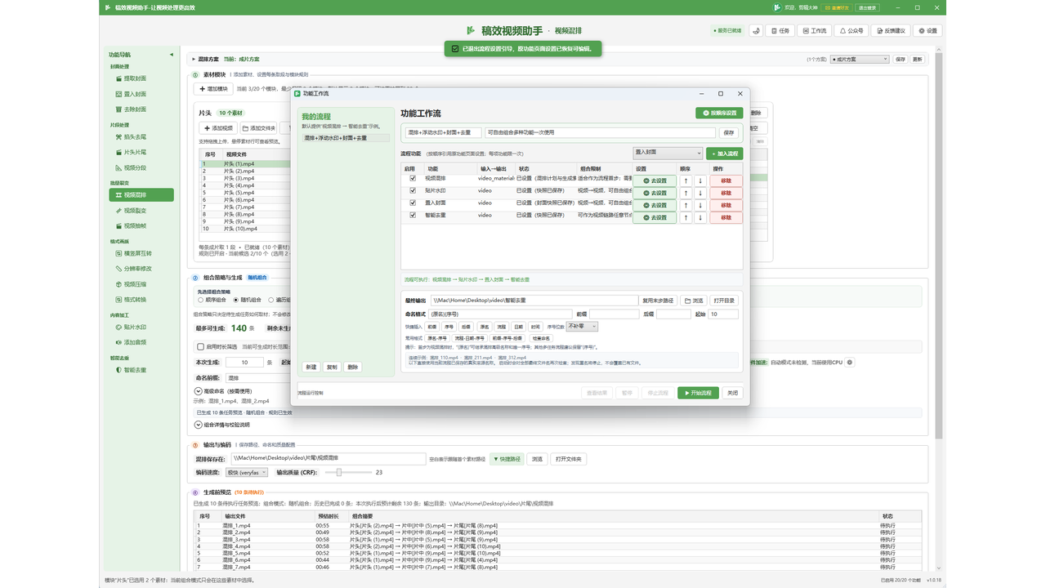The width and height of the screenshot is (1046, 588).
Task: Open the 序号位数 不补零 dropdown
Action: 582,327
